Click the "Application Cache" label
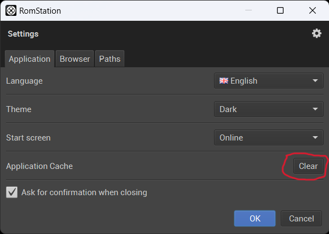The image size is (329, 234). [39, 166]
